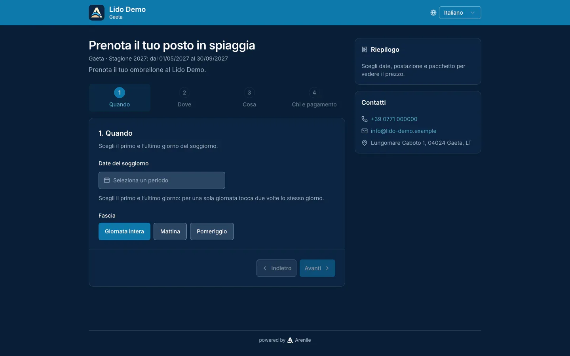
Task: Select the Pomeriggio time slot
Action: click(212, 231)
